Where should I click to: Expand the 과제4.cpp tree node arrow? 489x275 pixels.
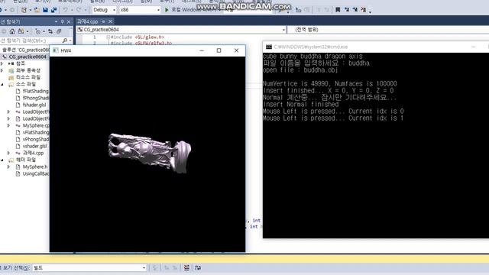8,153
